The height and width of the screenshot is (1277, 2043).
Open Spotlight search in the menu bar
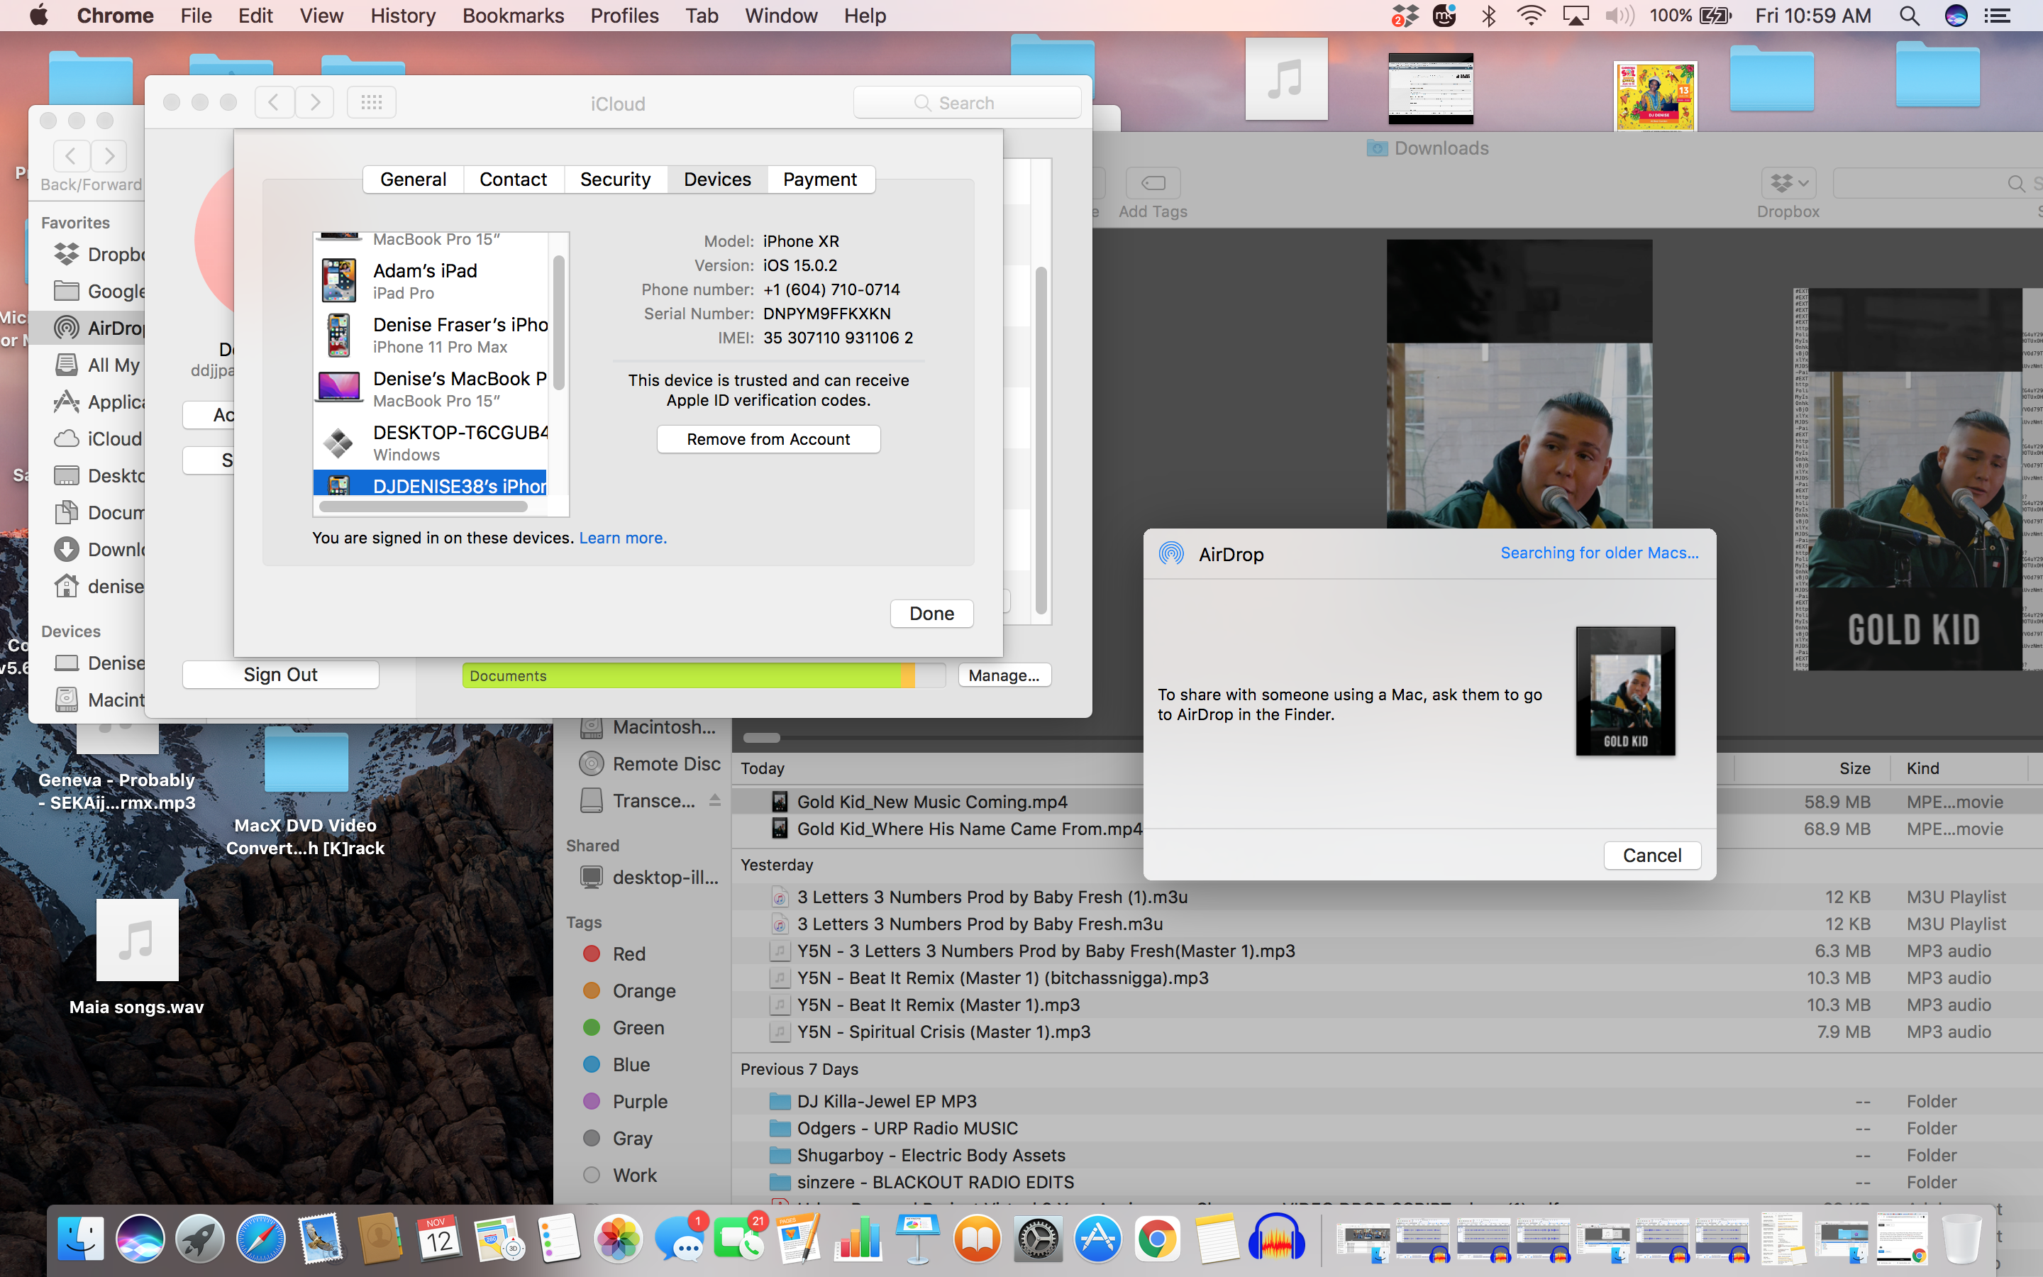1909,15
